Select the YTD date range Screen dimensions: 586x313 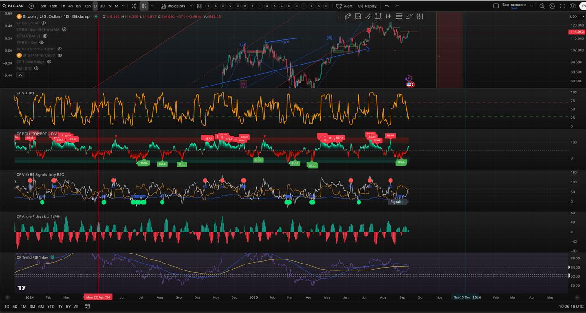51,307
